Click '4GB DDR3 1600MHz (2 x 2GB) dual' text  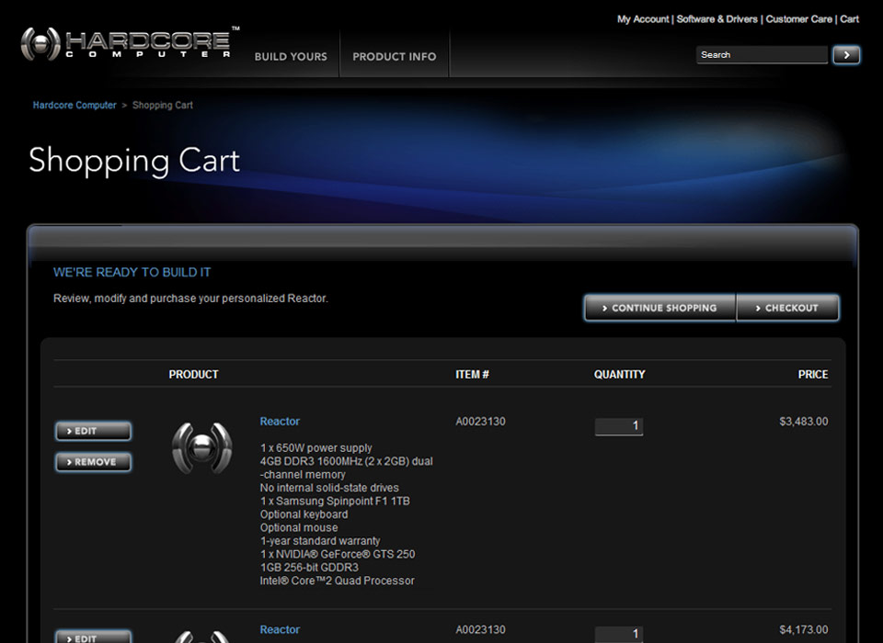[347, 461]
